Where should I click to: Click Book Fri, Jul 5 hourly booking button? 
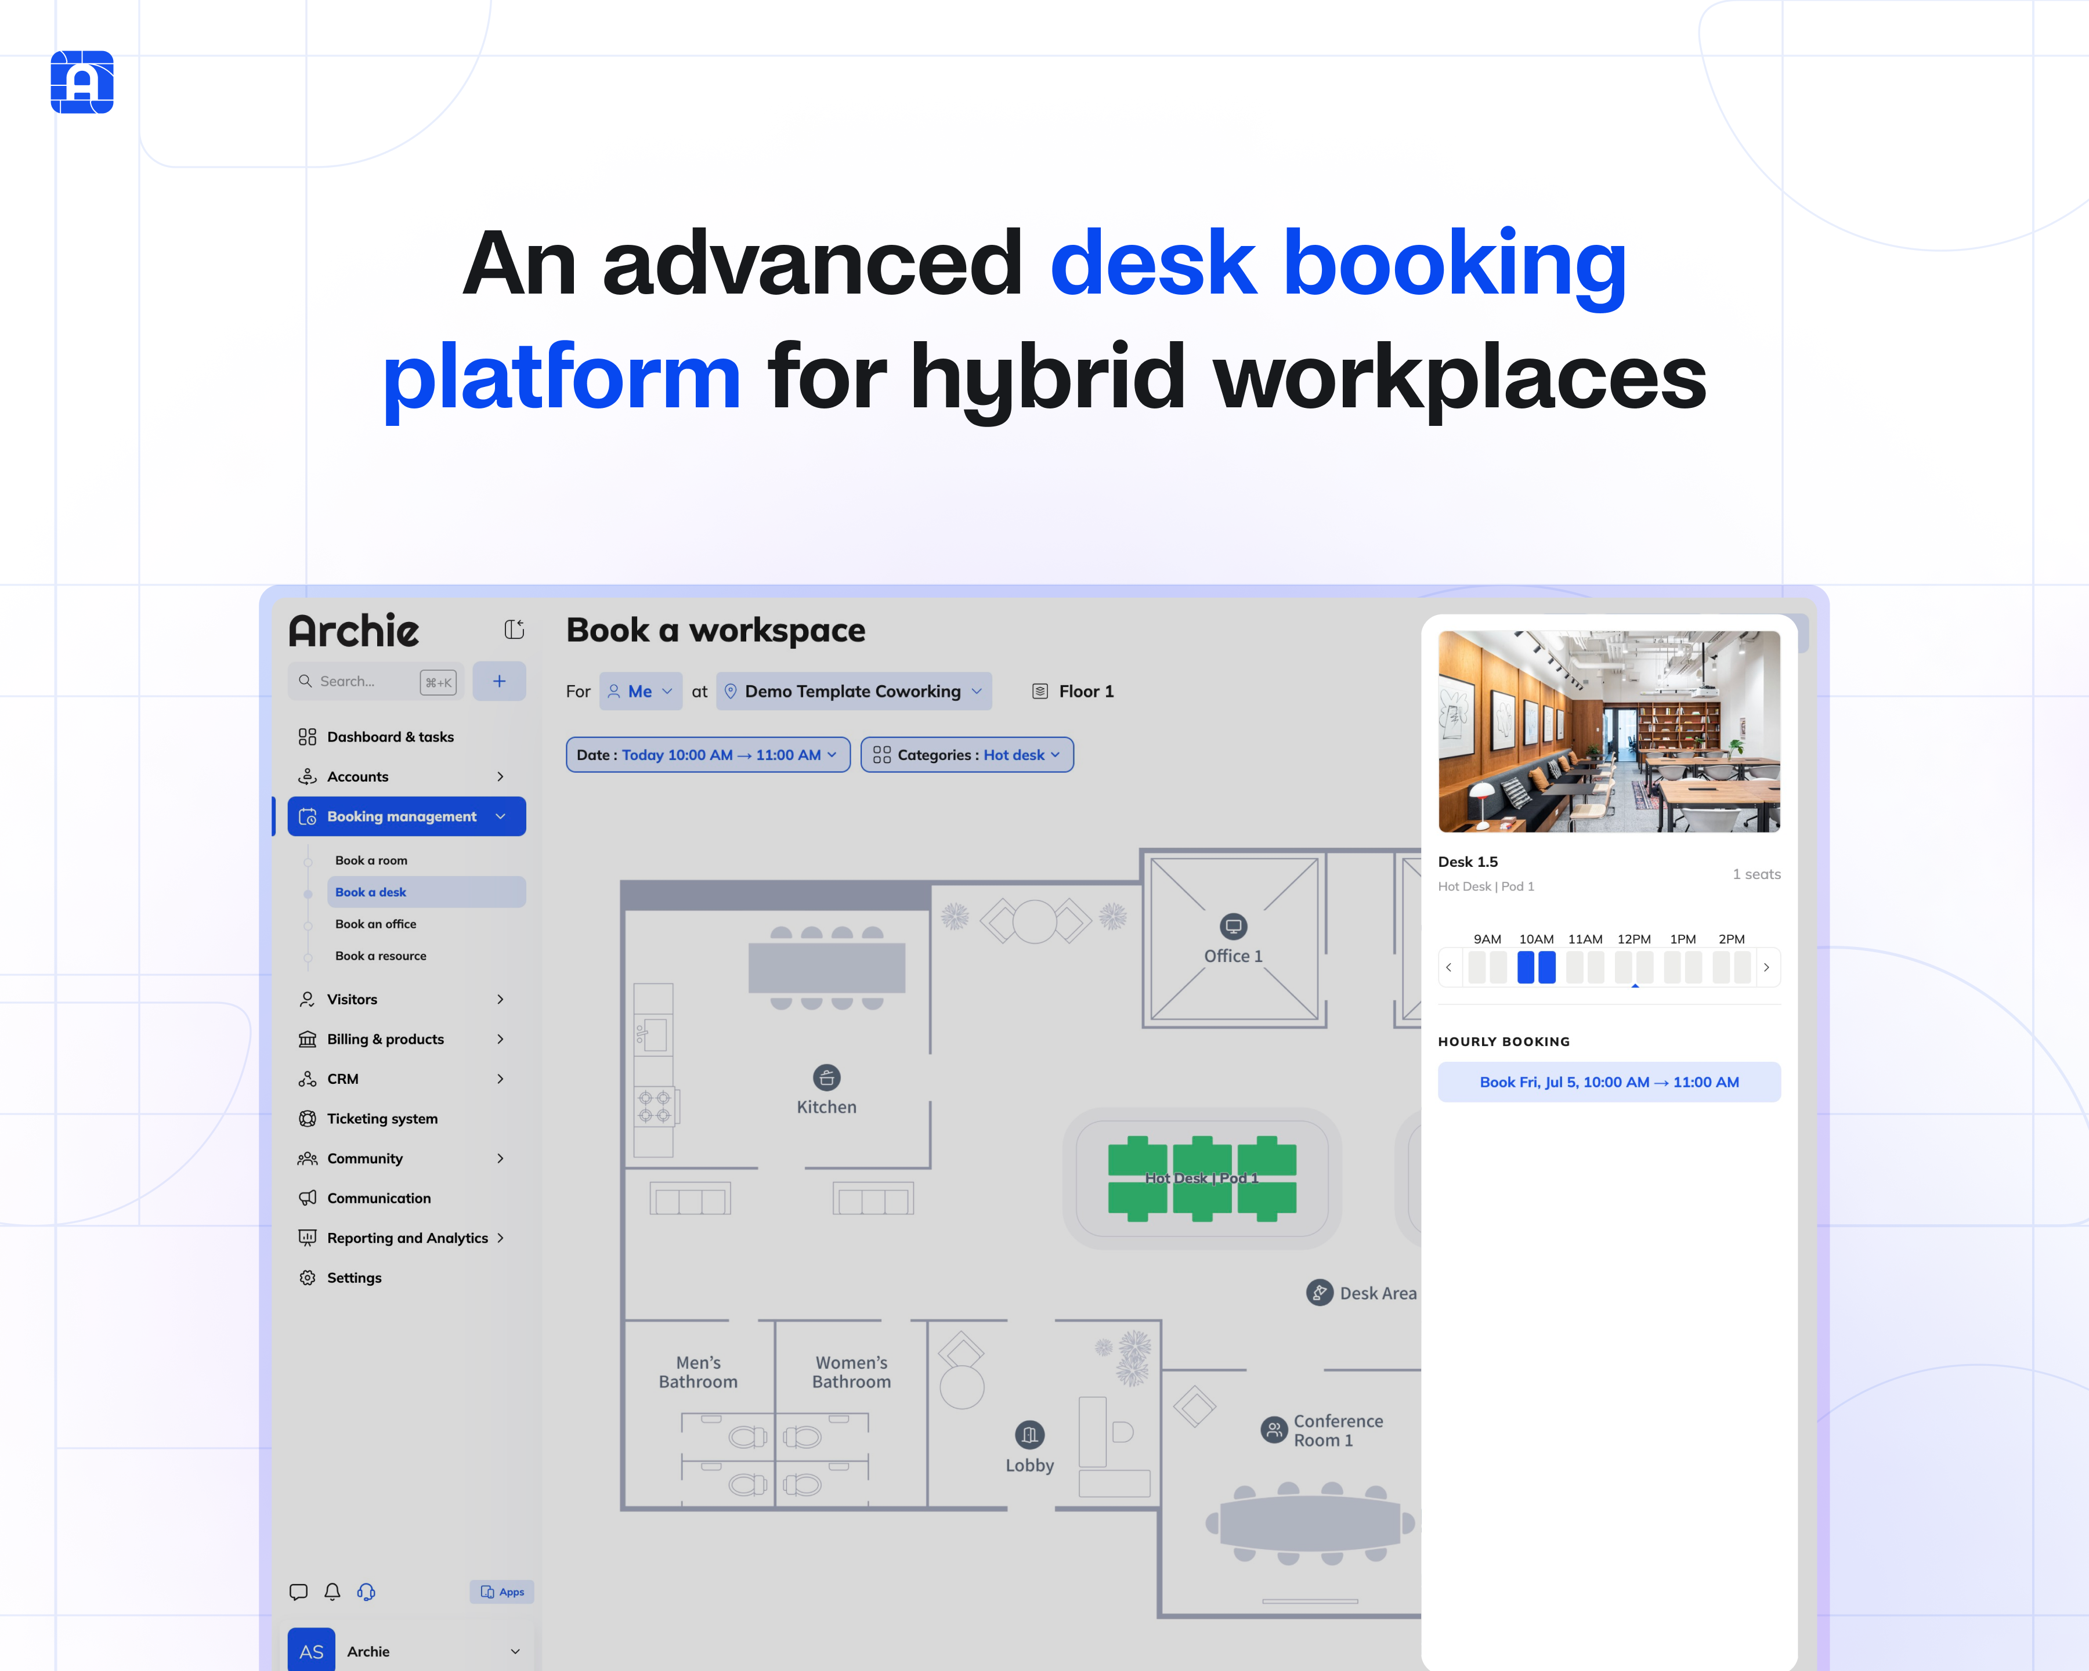point(1609,1082)
